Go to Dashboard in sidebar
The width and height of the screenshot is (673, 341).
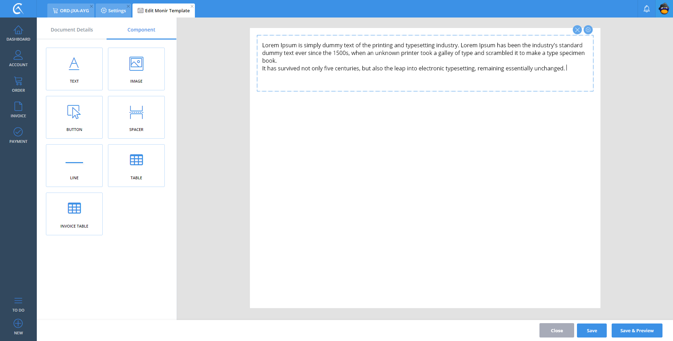click(x=18, y=34)
